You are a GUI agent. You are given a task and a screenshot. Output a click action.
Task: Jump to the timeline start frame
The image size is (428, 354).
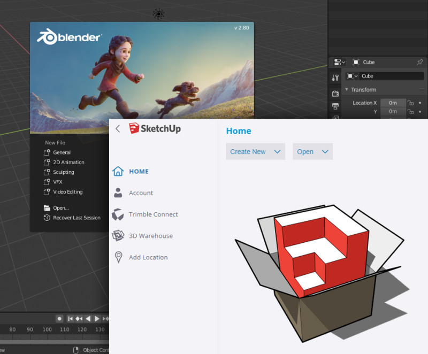click(70, 319)
